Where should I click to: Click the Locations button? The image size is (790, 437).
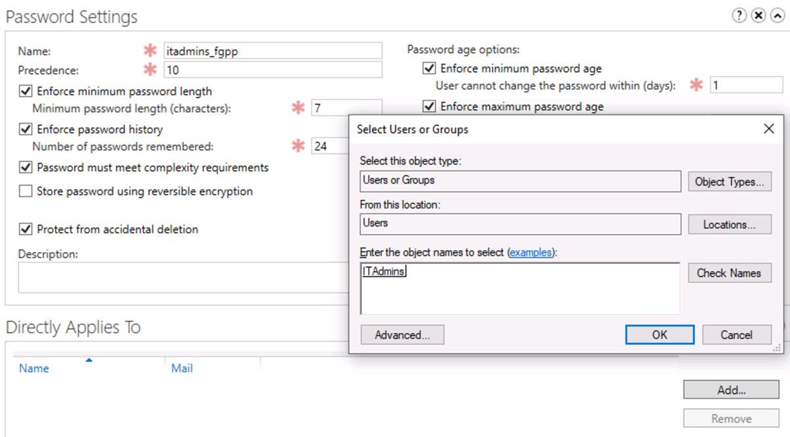tap(729, 224)
